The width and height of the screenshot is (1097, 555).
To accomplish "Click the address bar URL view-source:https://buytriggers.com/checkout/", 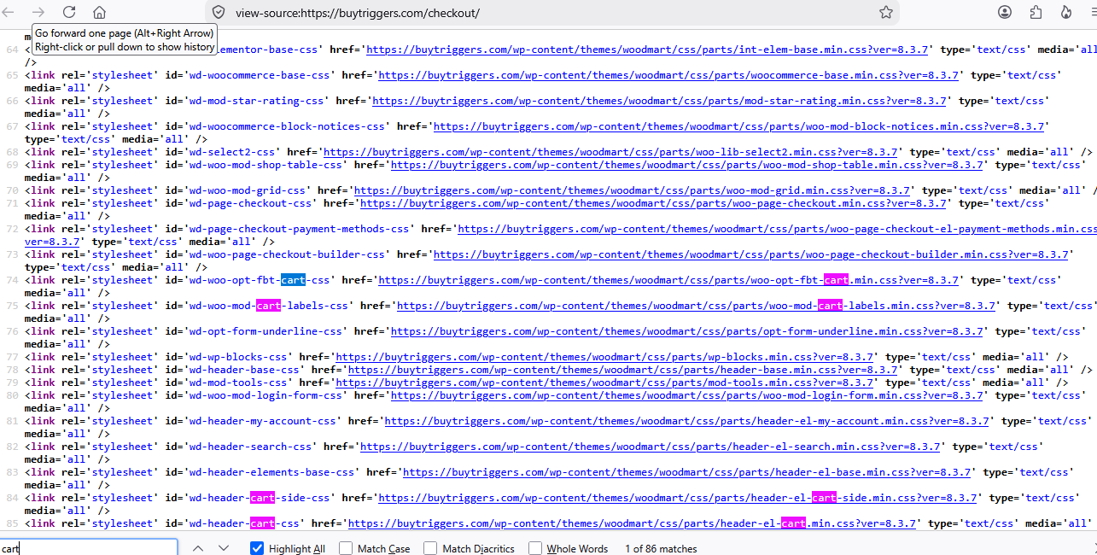I will coord(357,13).
